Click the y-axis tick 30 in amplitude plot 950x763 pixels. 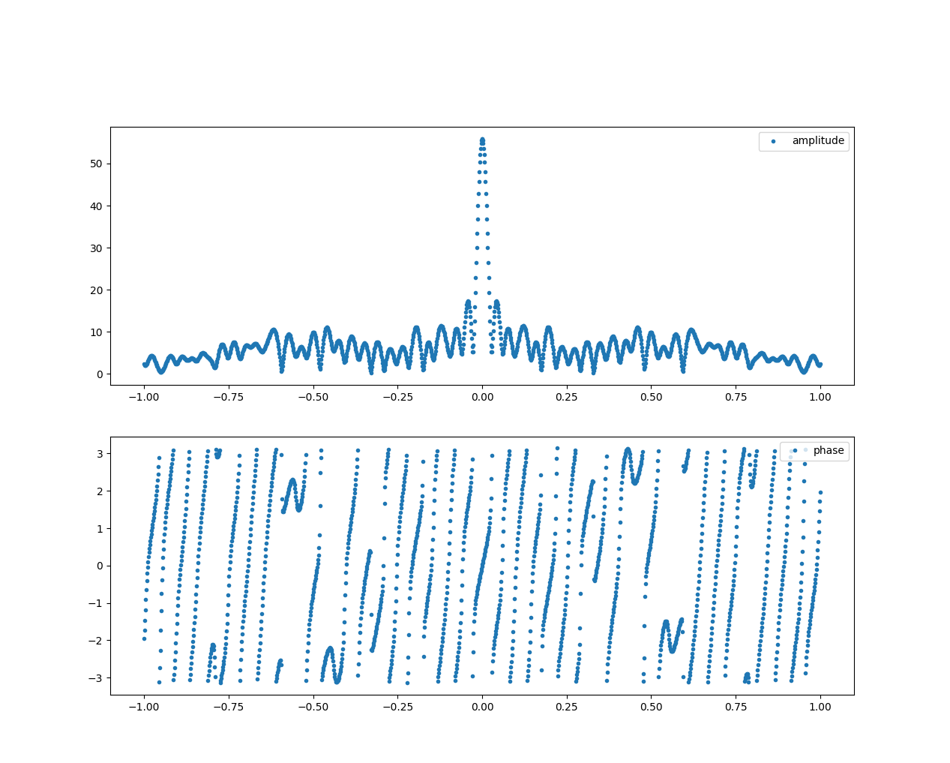pyautogui.click(x=96, y=248)
